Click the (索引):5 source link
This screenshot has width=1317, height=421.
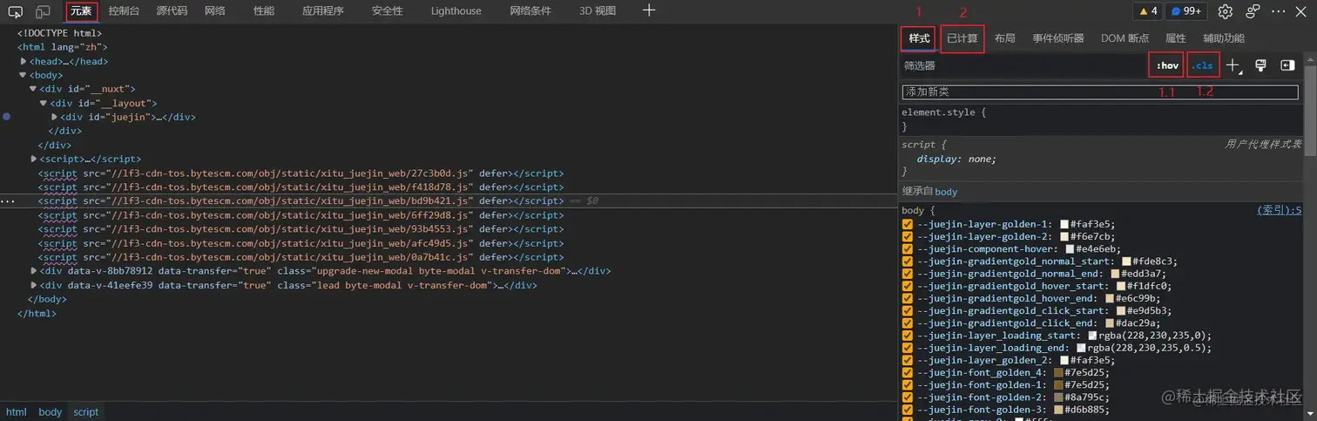pos(1279,210)
